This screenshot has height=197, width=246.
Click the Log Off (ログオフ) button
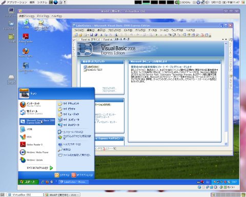point(62,175)
